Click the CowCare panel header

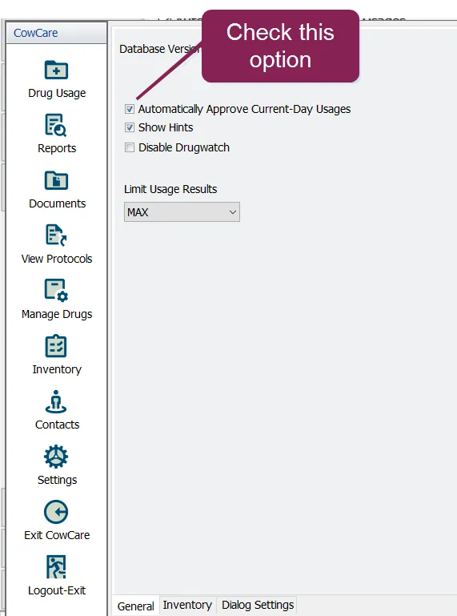57,33
